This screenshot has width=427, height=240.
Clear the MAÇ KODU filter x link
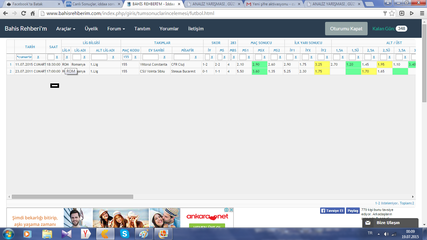pos(135,57)
